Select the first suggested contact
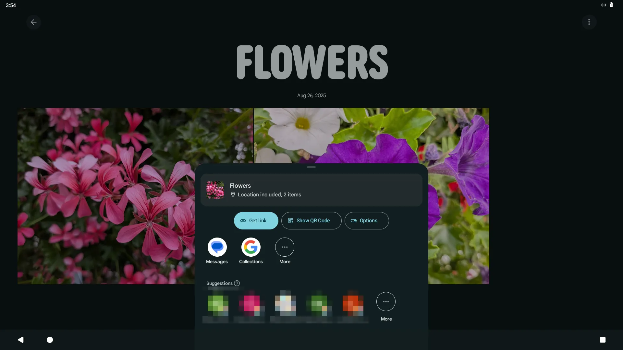Screen dimensions: 623x350 click(217, 304)
